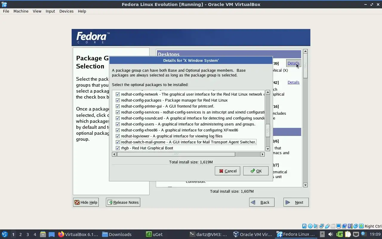Open the Input menu
This screenshot has width=382, height=239.
coord(50,11)
